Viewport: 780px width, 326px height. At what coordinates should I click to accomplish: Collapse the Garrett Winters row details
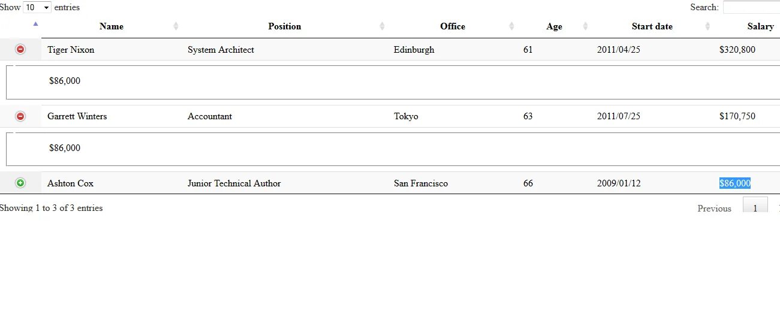[x=20, y=116]
